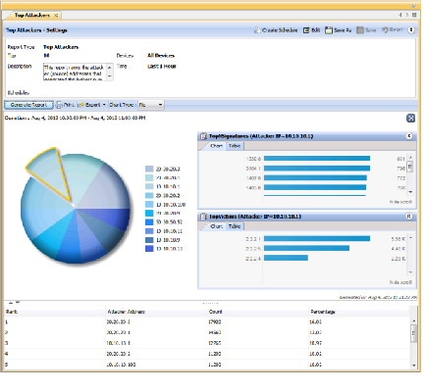This screenshot has width=425, height=391.
Task: Click legend swatch for 10.10.10.11
Action: [x=149, y=231]
